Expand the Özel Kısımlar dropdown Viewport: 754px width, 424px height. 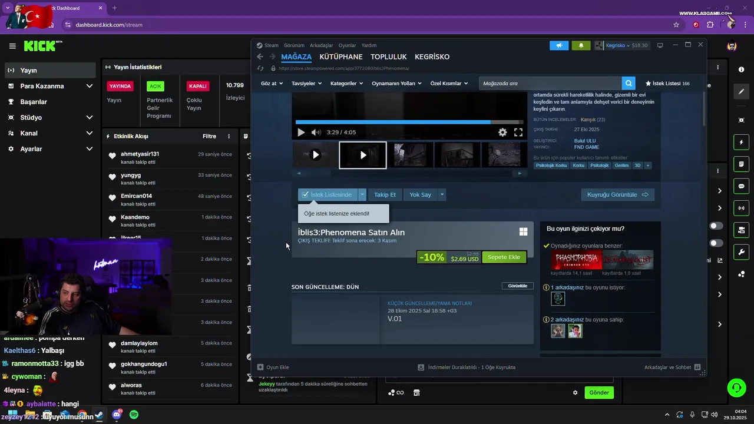click(x=449, y=84)
